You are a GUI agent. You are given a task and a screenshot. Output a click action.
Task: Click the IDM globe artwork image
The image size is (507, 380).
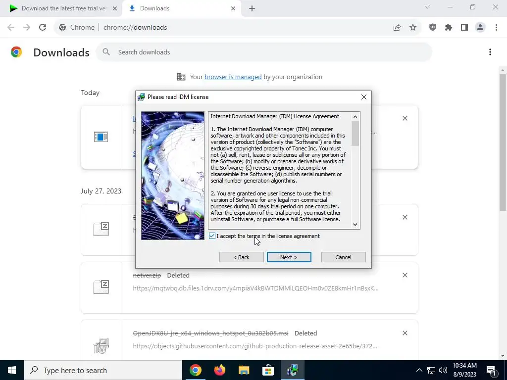173,176
